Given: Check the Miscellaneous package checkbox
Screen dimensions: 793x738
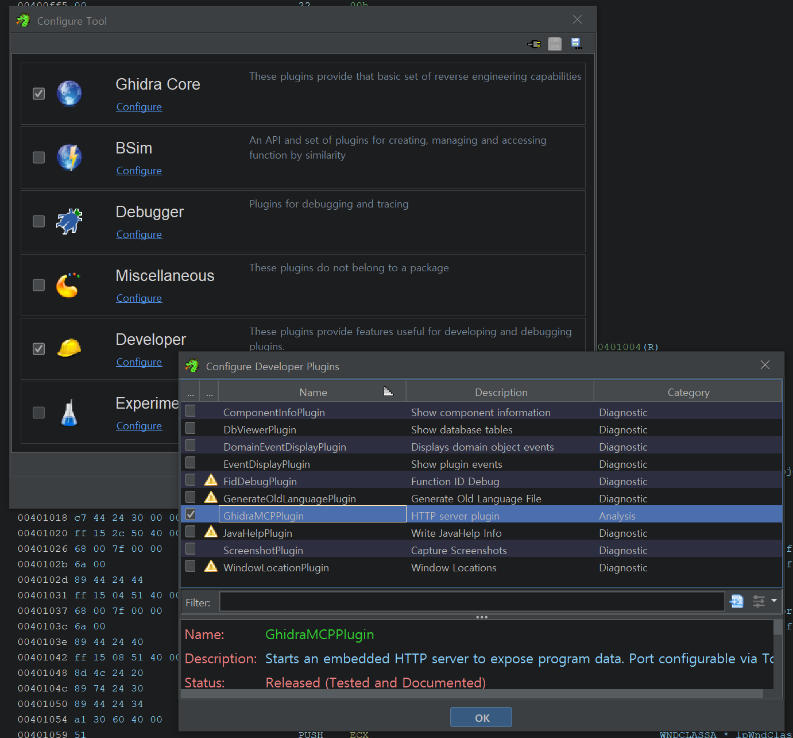Looking at the screenshot, I should [38, 285].
